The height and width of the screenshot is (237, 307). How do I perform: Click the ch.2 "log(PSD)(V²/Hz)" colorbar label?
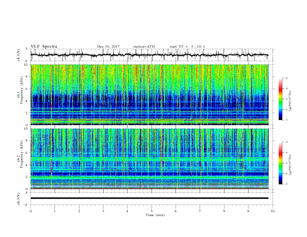[291, 165]
